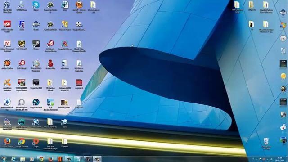This screenshot has width=288, height=162.
Task: Open the red WinRAR archive file icon
Action: point(79,84)
